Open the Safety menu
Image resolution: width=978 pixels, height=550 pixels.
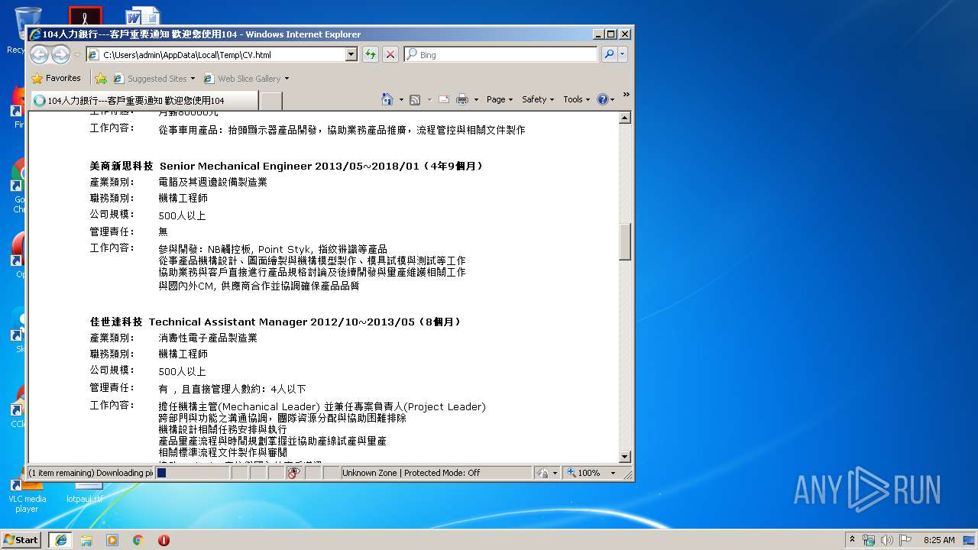point(538,99)
